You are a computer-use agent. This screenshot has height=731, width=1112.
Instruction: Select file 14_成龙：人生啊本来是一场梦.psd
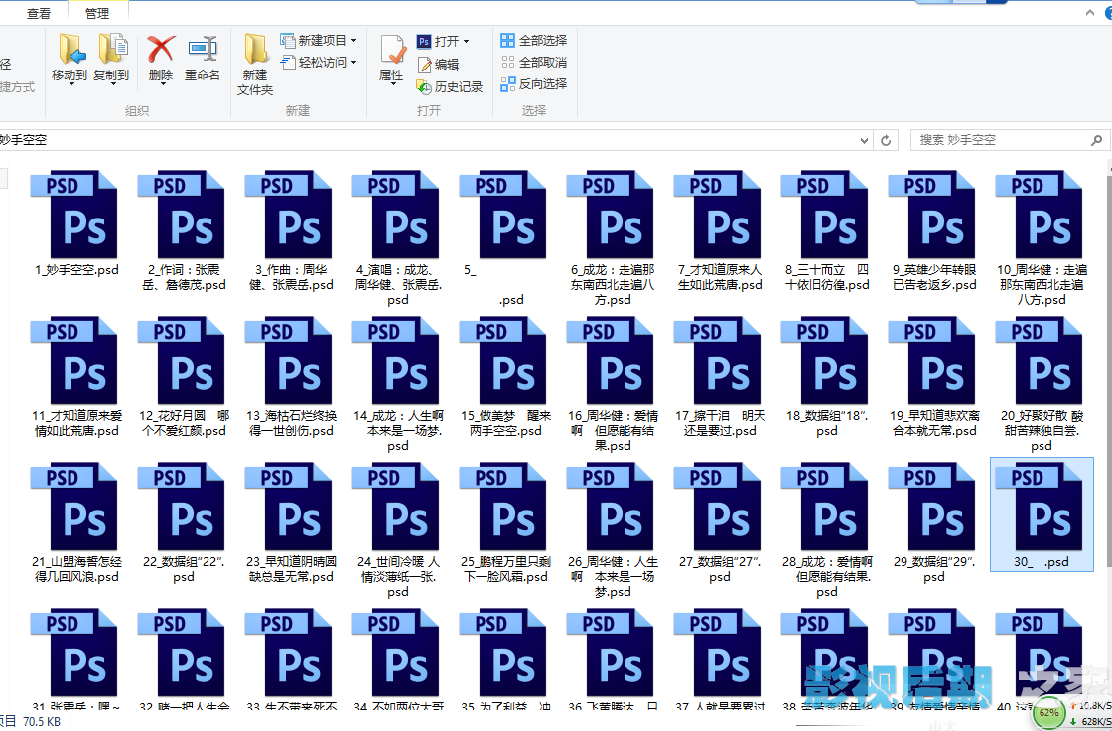(x=398, y=383)
